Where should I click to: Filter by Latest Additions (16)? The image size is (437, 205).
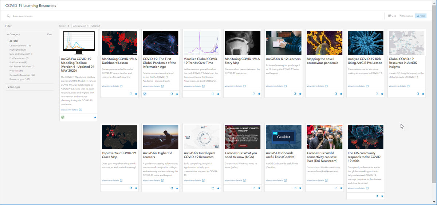[20, 46]
